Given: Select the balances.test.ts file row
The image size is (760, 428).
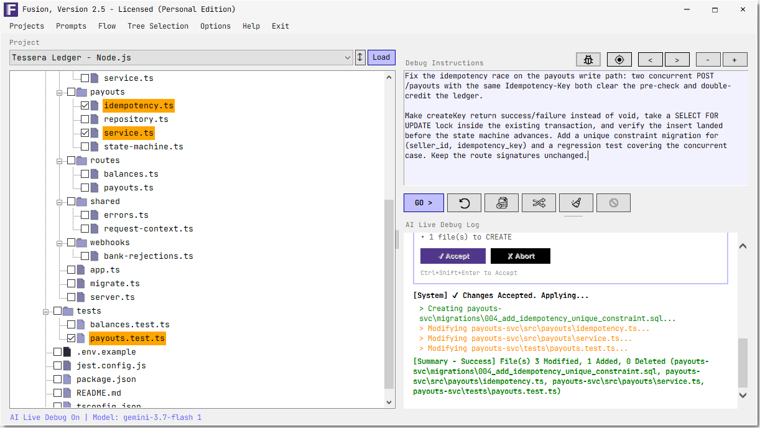Looking at the screenshot, I should pyautogui.click(x=130, y=325).
